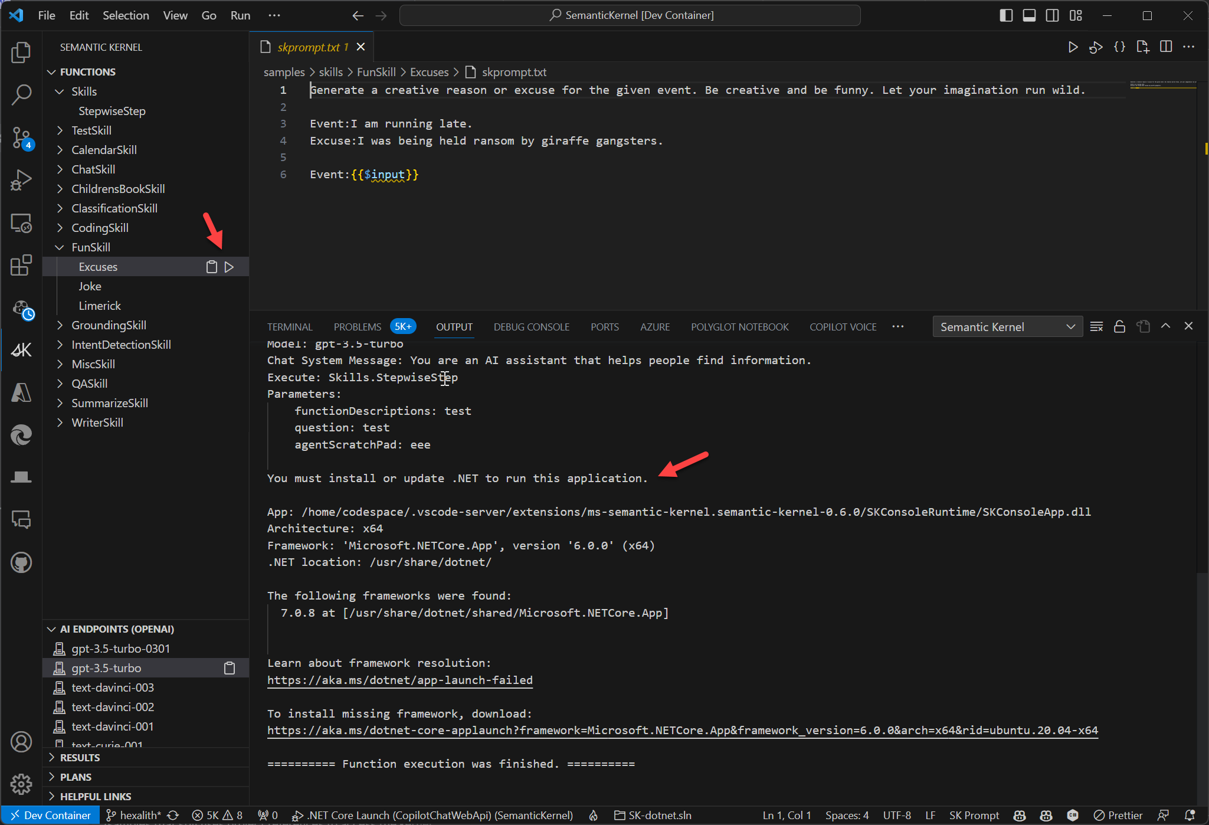Open the dotnet app-launch-failed help link
The image size is (1209, 825).
pyautogui.click(x=400, y=680)
